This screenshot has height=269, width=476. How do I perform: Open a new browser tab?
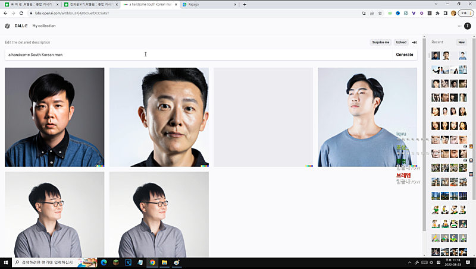245,4
